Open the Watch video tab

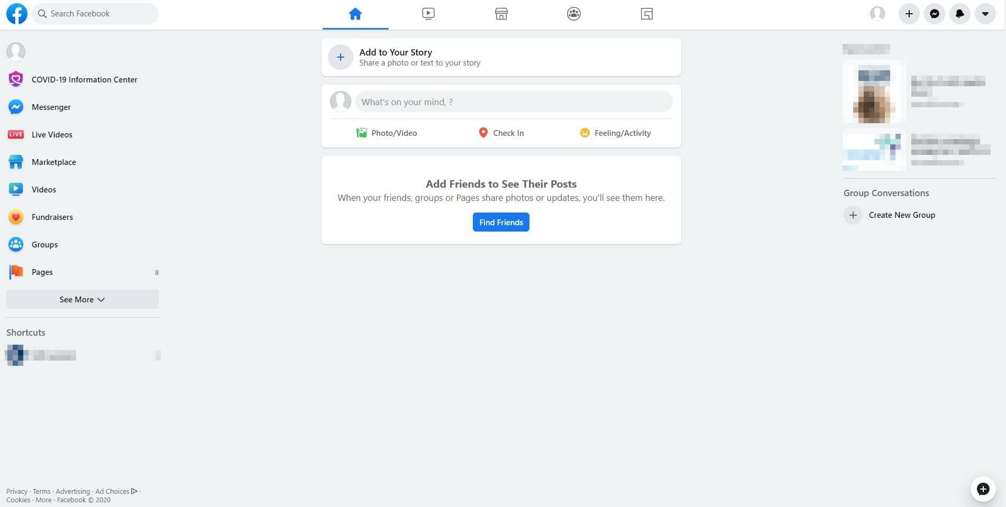coord(428,14)
